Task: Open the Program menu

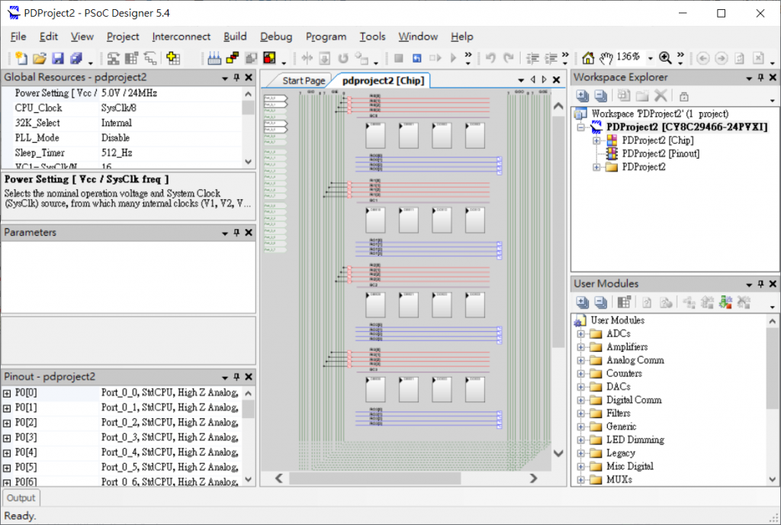Action: 326,37
